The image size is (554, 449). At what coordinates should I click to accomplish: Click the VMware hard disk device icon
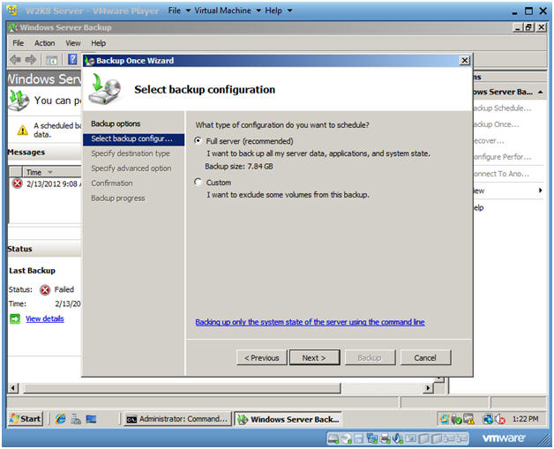333,438
